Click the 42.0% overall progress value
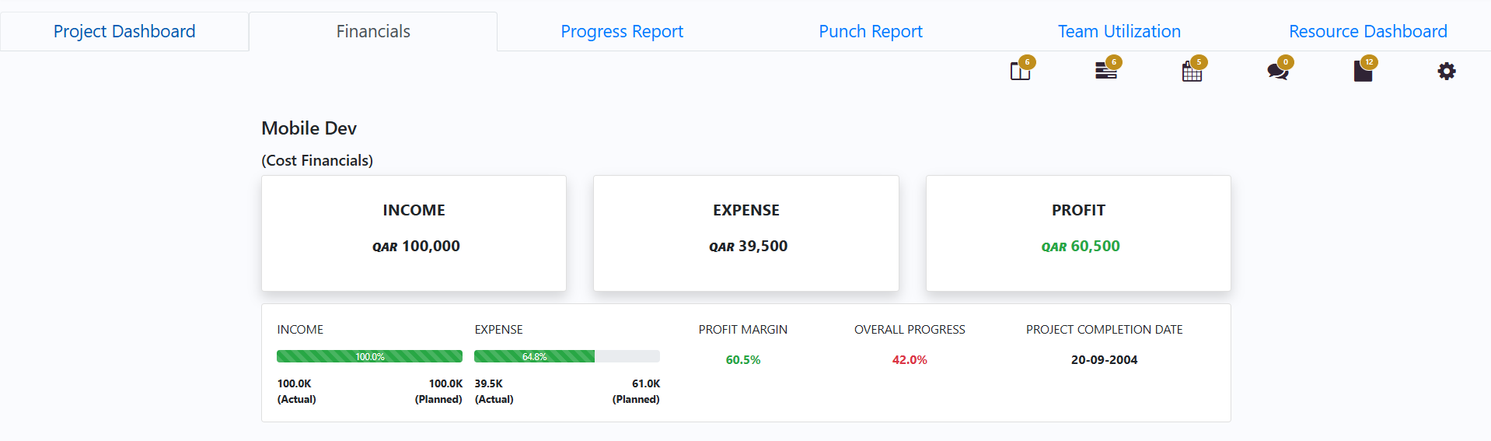1491x441 pixels. pos(910,360)
